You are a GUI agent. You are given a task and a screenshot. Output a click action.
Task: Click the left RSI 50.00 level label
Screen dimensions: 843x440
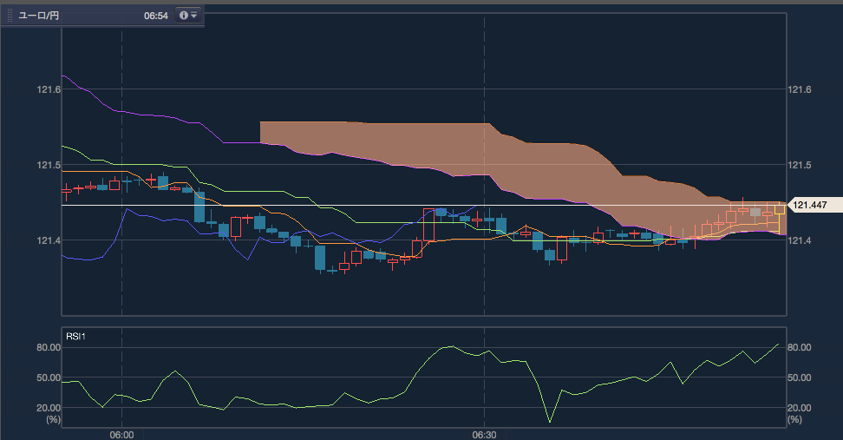[49, 378]
